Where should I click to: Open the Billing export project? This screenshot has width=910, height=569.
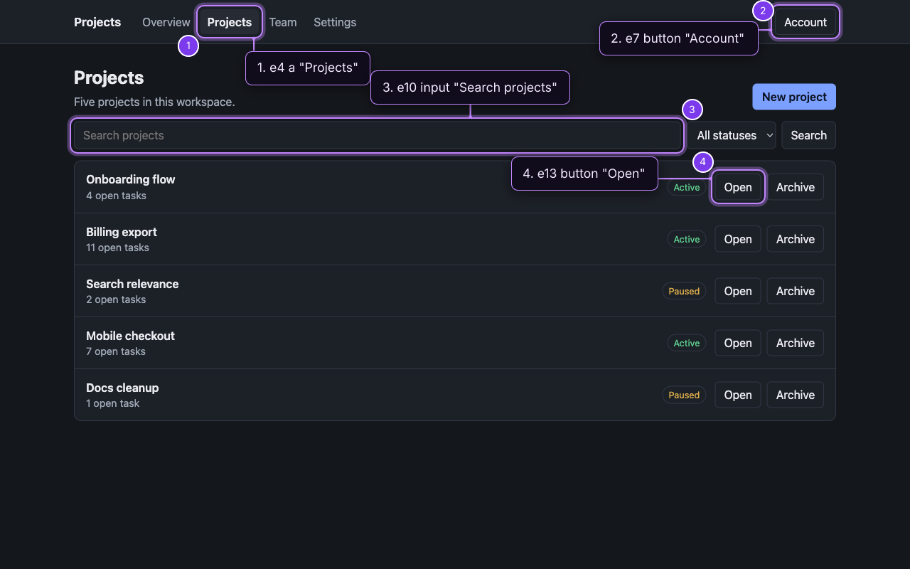point(738,239)
